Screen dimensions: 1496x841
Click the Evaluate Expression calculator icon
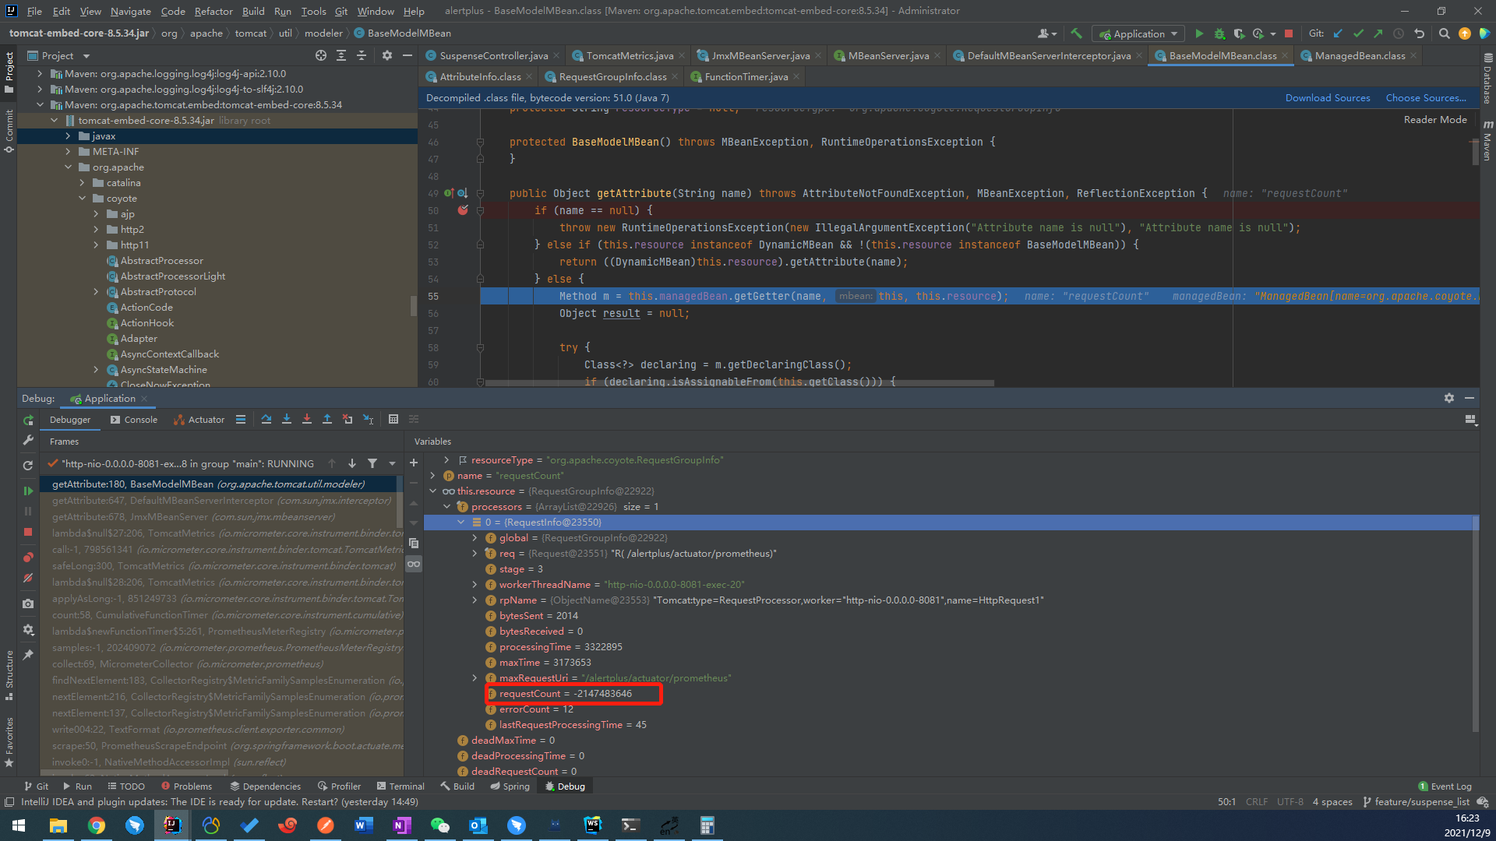tap(393, 420)
